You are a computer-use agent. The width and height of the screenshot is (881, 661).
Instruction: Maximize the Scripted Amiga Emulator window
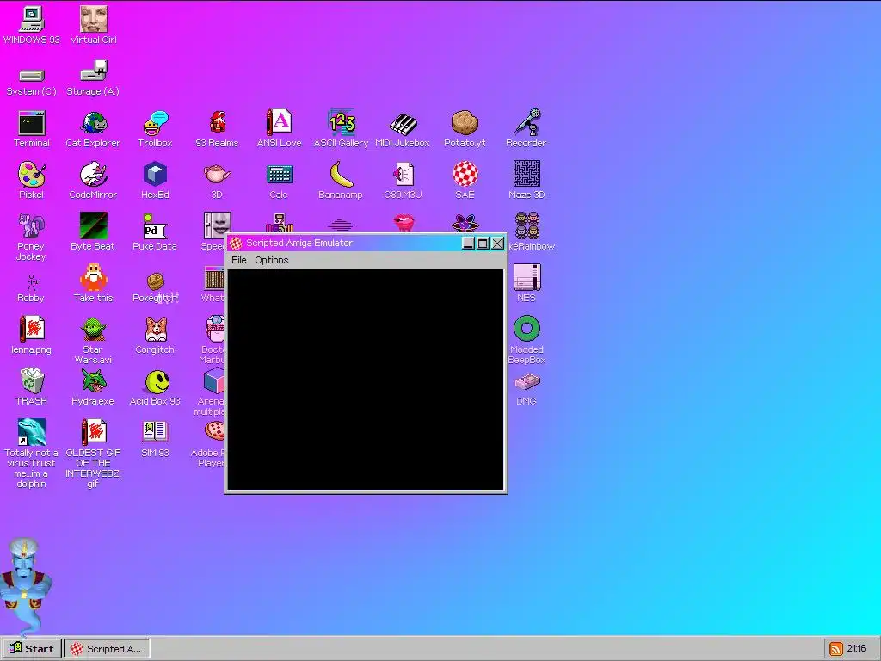point(483,243)
